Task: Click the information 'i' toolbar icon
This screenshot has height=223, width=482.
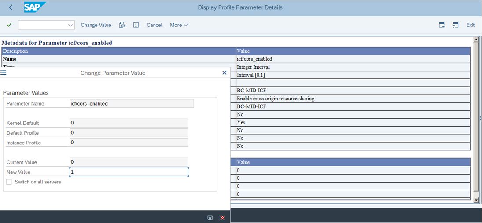Action: point(136,25)
